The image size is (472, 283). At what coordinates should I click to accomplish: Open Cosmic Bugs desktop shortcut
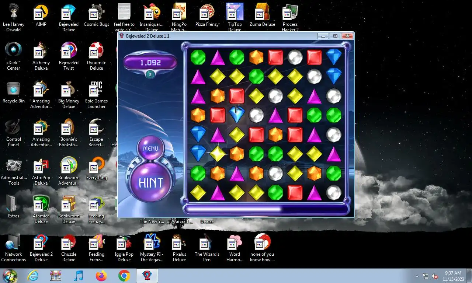[96, 15]
